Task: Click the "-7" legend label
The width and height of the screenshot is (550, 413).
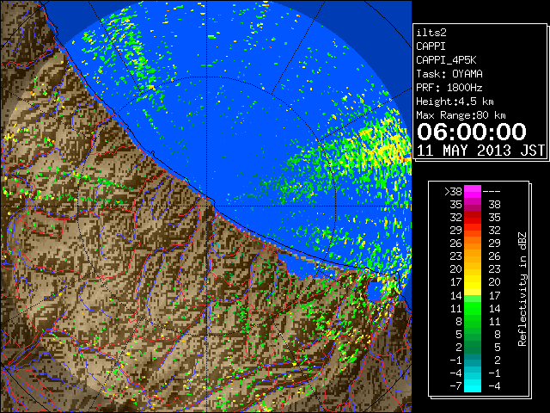Action: [455, 386]
